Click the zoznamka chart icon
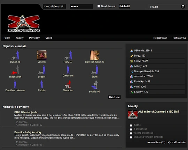Viewport: 188px width, 150px height. click(132, 76)
